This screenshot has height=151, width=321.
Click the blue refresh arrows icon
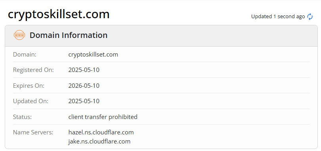pyautogui.click(x=310, y=17)
